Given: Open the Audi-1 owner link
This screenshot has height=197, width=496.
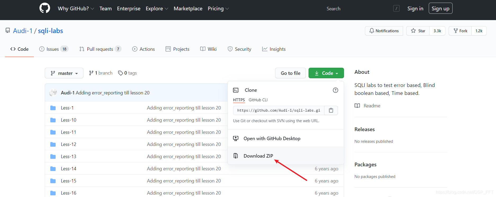Looking at the screenshot, I should click(23, 31).
